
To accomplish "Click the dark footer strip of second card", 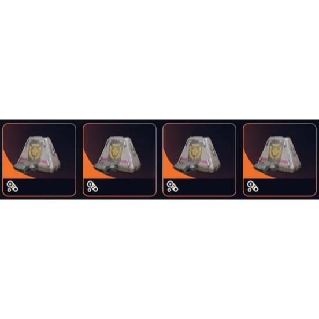I will pyautogui.click(x=120, y=187).
